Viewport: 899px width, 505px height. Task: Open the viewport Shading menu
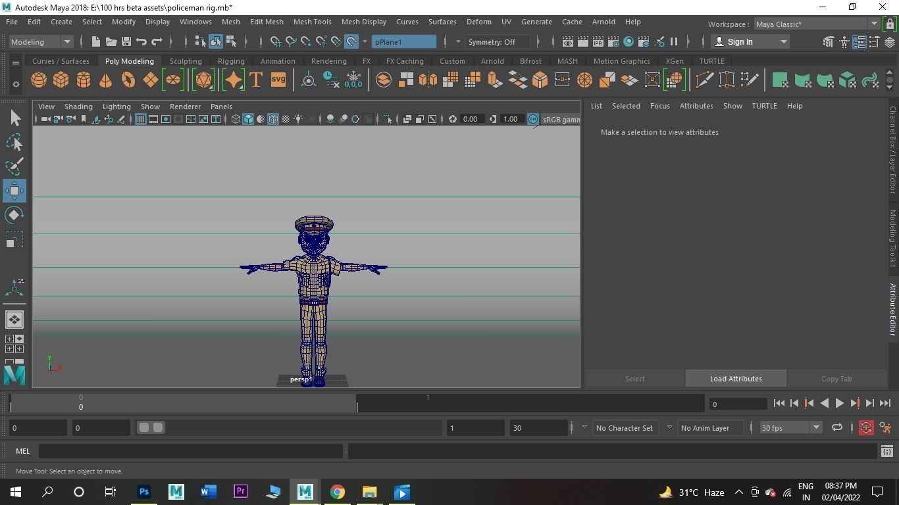coord(78,107)
